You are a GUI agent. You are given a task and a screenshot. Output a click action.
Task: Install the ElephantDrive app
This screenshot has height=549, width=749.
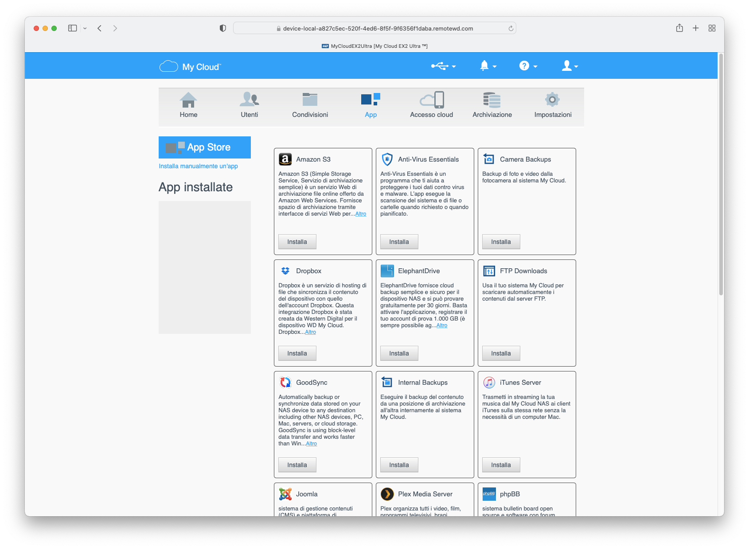click(399, 353)
